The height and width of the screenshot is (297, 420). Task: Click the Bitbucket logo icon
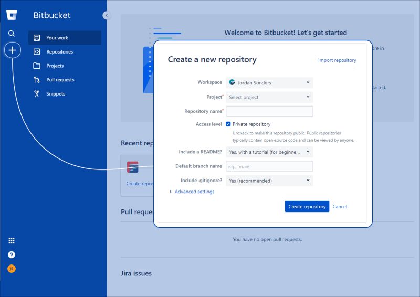tap(12, 15)
